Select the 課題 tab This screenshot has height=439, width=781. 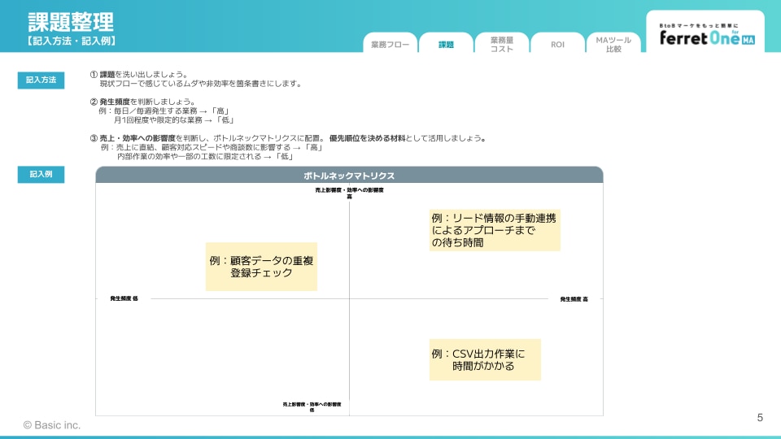pyautogui.click(x=446, y=45)
